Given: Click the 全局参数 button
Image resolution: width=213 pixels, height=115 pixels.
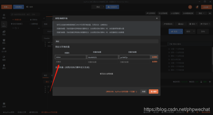Looking at the screenshot, I should pos(163,13).
